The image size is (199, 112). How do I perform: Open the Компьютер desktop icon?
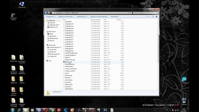pyautogui.click(x=22, y=5)
